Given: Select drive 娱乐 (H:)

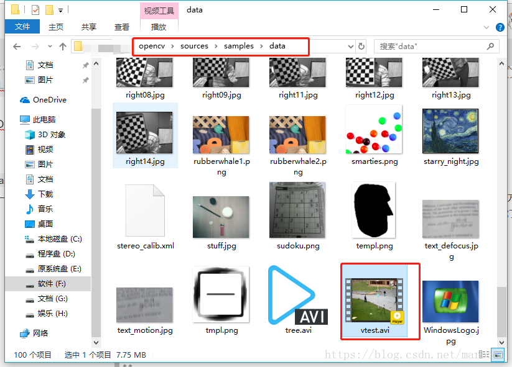Looking at the screenshot, I should [x=53, y=314].
